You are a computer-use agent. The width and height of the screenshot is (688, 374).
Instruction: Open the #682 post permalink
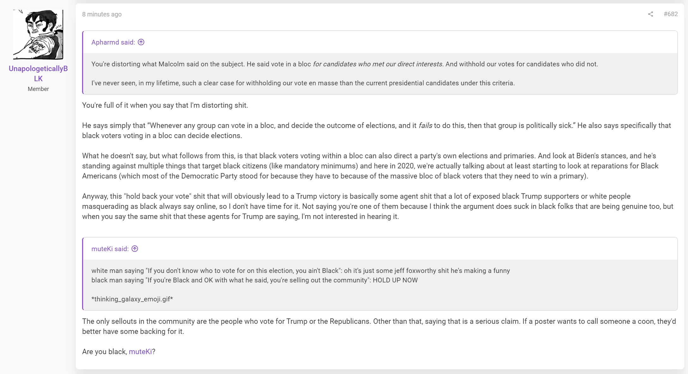pyautogui.click(x=671, y=14)
